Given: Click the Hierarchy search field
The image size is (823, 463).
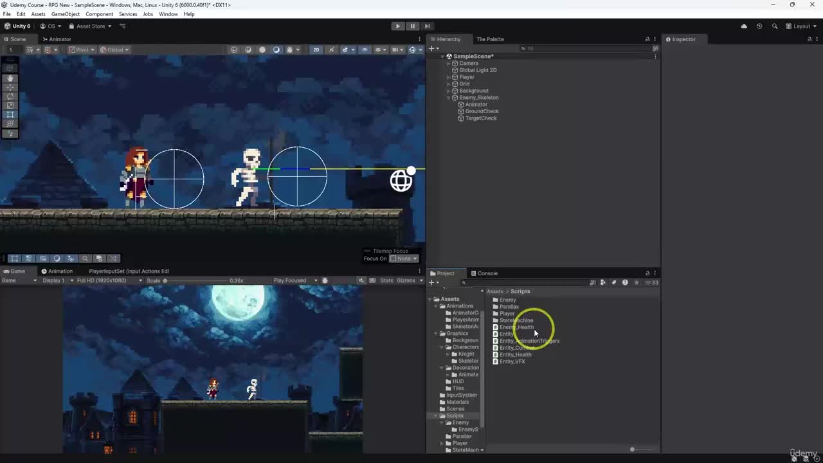Looking at the screenshot, I should point(585,48).
